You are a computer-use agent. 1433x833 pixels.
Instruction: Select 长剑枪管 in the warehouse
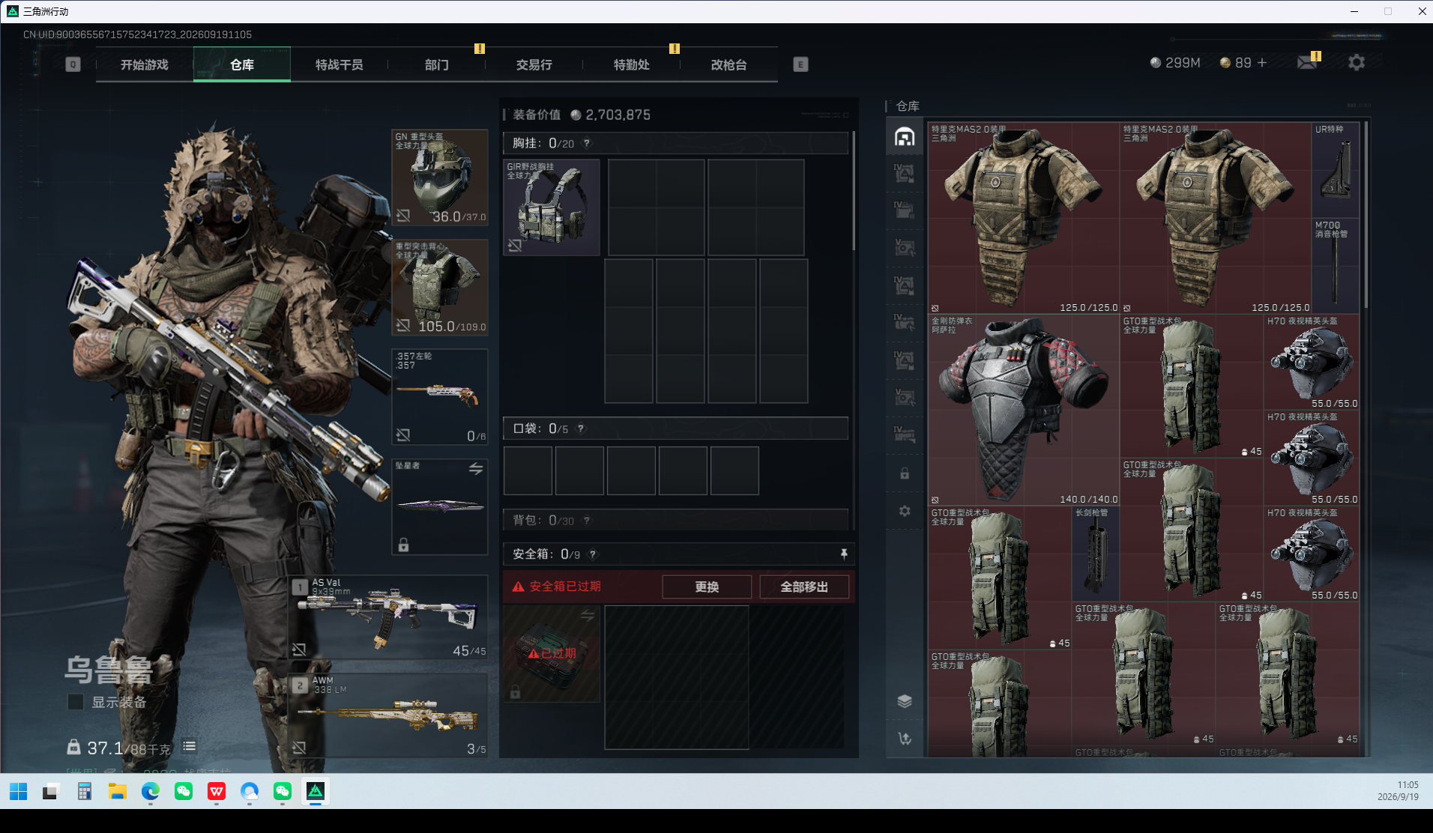1096,554
